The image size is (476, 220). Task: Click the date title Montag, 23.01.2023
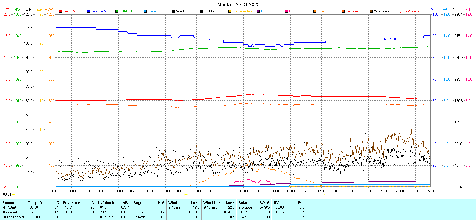[x=238, y=4]
